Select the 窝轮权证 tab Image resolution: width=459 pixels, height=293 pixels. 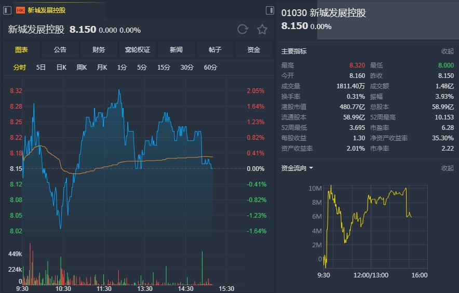(138, 50)
